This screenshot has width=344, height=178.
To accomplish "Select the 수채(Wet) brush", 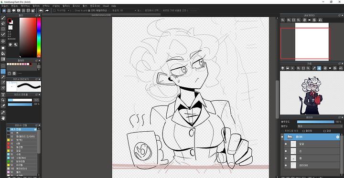I will click(21, 158).
